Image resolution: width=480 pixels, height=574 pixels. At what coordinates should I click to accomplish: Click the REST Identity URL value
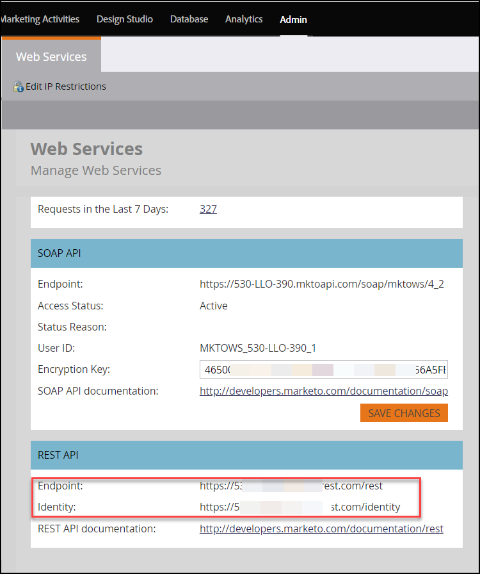click(x=300, y=507)
